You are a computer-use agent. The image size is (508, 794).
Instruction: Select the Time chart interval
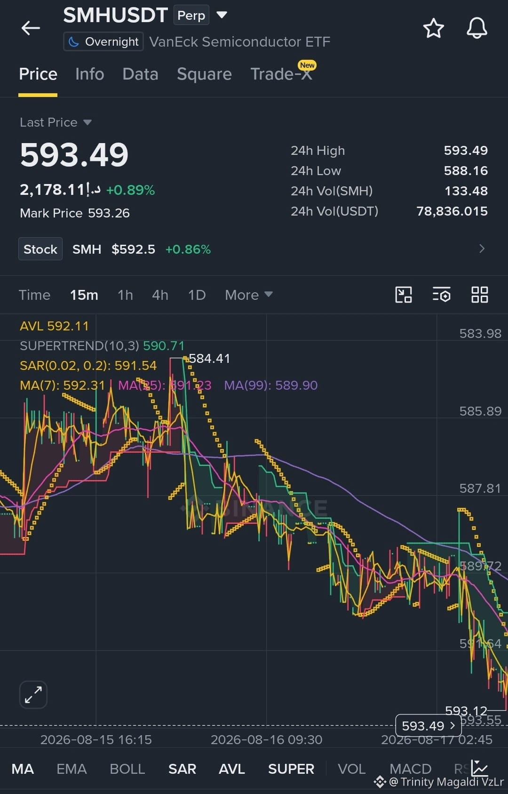(x=34, y=295)
